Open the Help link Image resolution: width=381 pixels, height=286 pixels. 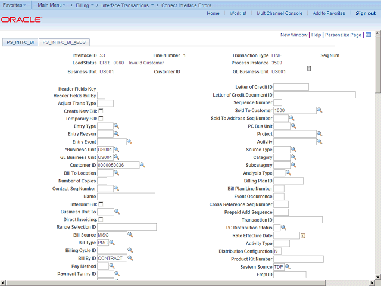pyautogui.click(x=316, y=35)
